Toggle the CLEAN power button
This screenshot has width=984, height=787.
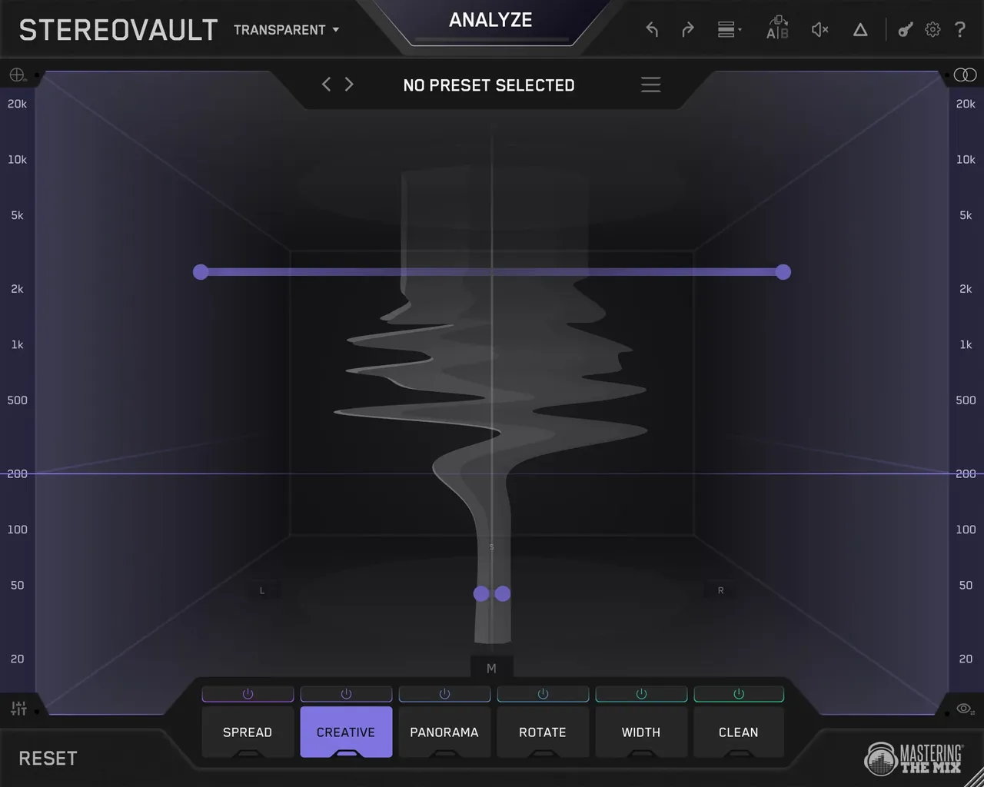point(739,694)
